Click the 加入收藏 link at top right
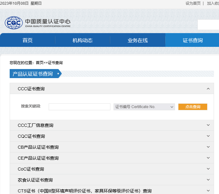This screenshot has height=194, width=219. click(213, 3)
